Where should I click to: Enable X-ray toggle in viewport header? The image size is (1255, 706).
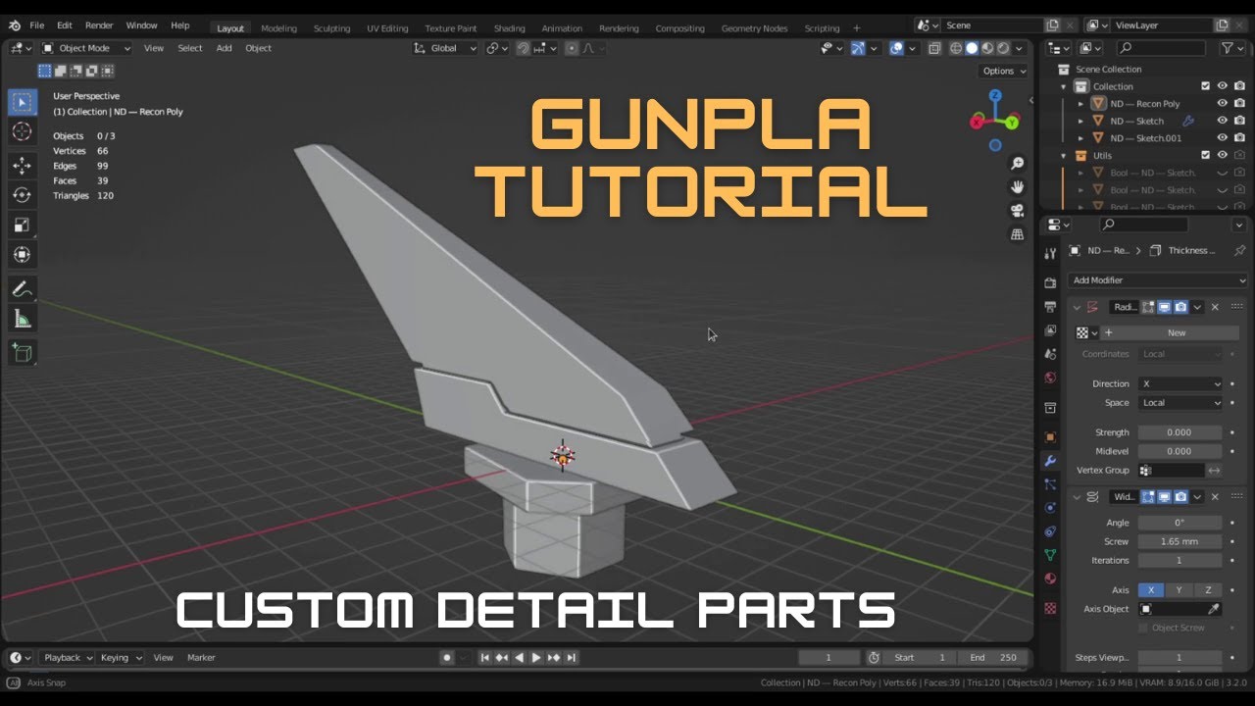(x=933, y=48)
